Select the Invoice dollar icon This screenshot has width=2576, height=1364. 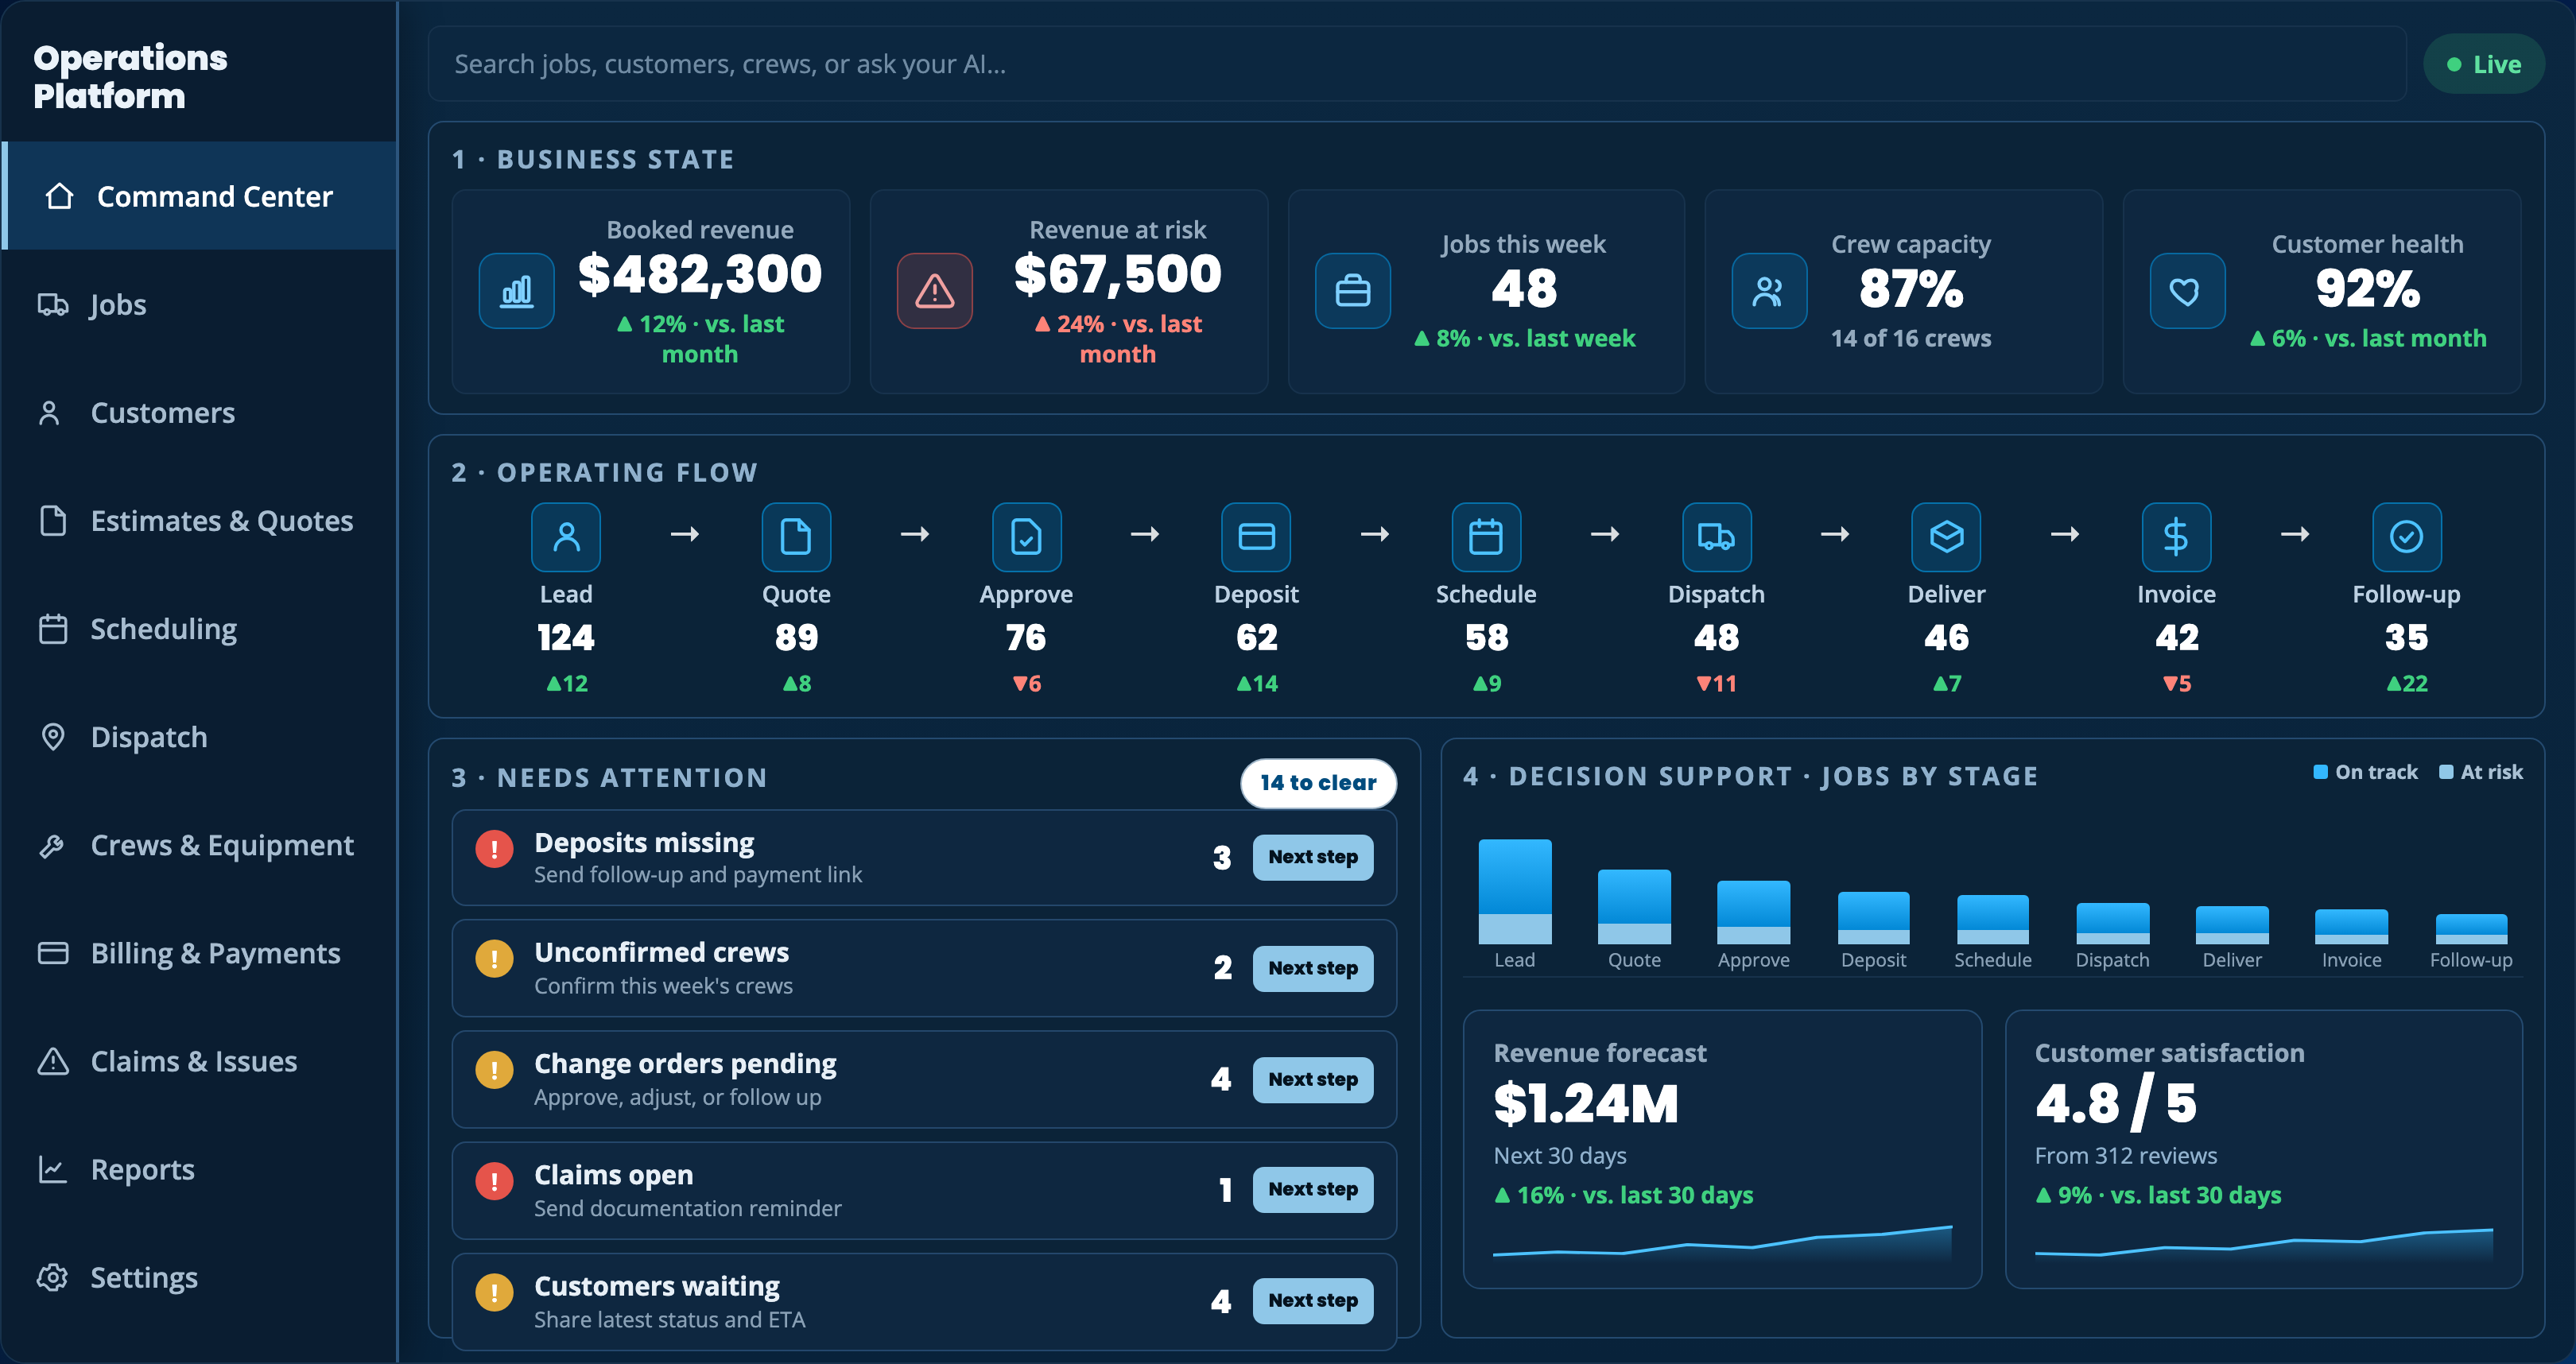pyautogui.click(x=2176, y=537)
